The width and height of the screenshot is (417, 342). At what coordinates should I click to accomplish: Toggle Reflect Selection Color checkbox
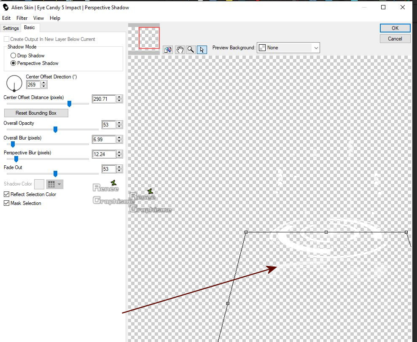click(x=6, y=194)
